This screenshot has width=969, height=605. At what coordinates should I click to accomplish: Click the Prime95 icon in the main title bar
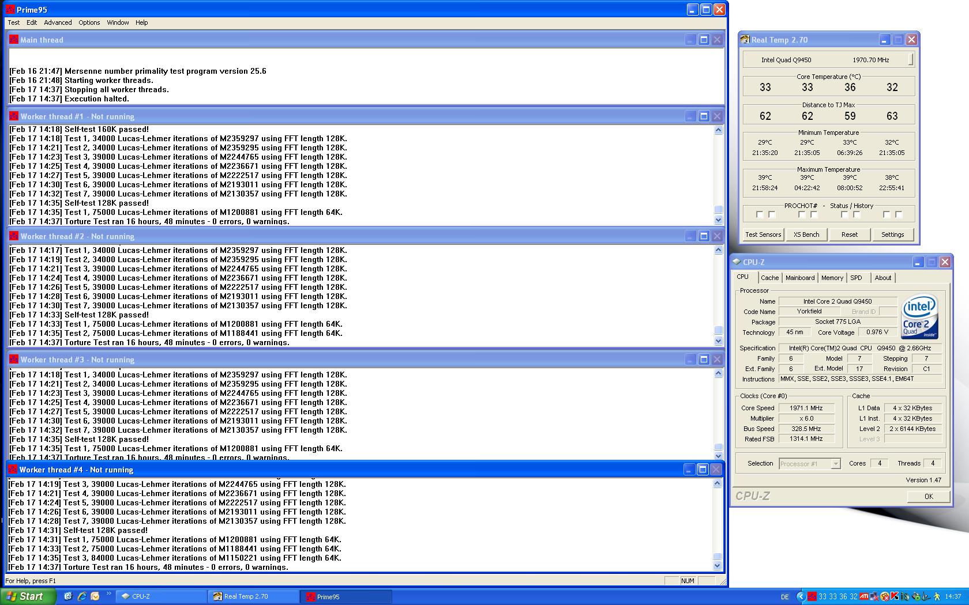pyautogui.click(x=10, y=9)
